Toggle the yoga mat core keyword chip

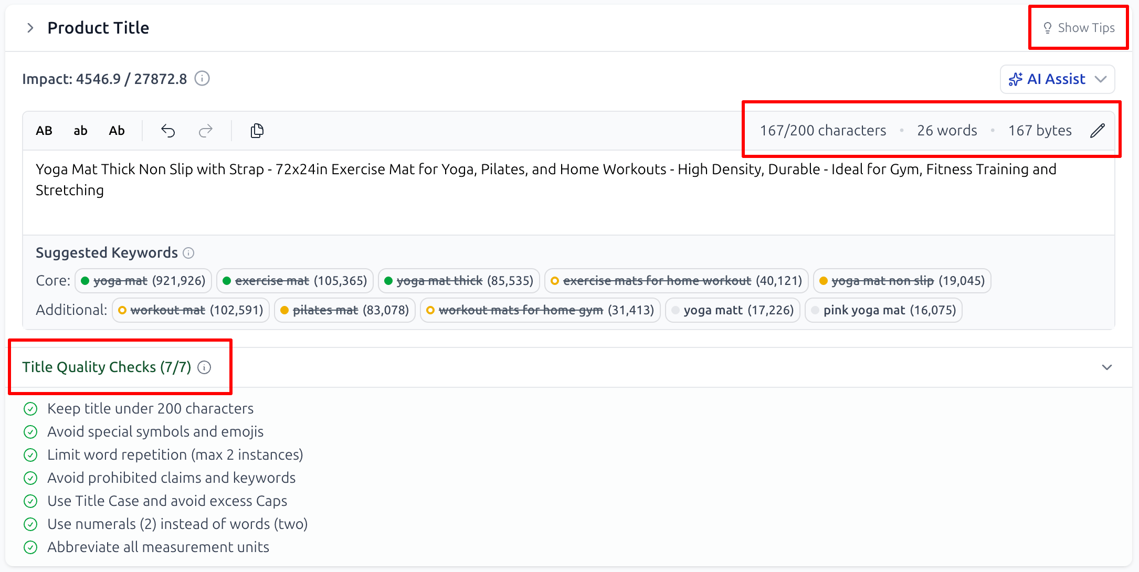pyautogui.click(x=143, y=280)
